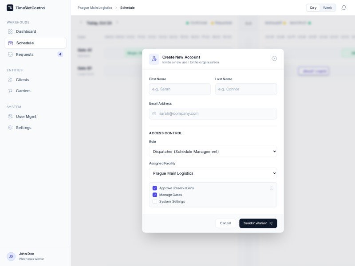
Task: Open Requests in the sidebar
Action: click(x=25, y=55)
